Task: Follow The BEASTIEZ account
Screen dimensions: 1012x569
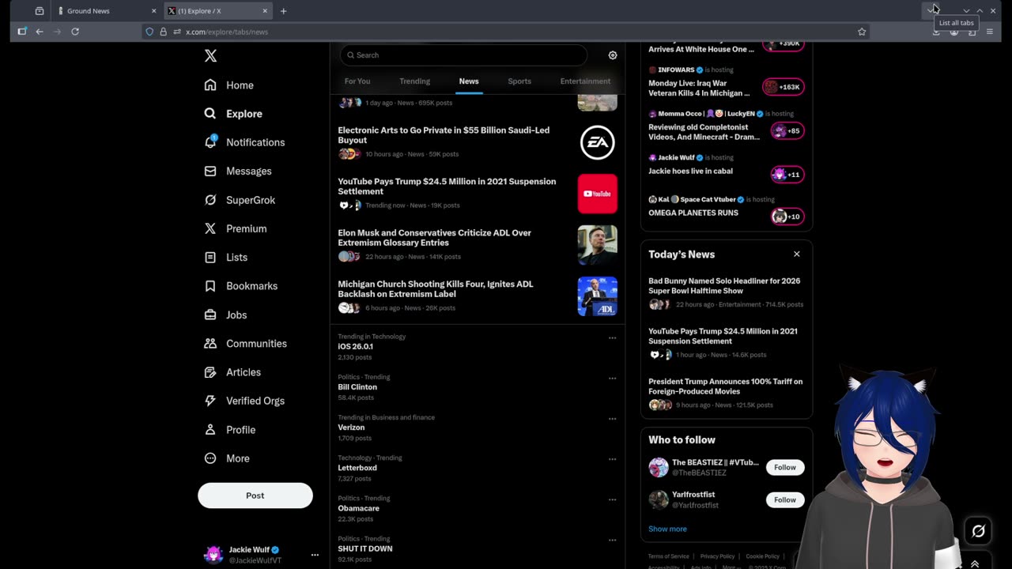Action: coord(785,467)
